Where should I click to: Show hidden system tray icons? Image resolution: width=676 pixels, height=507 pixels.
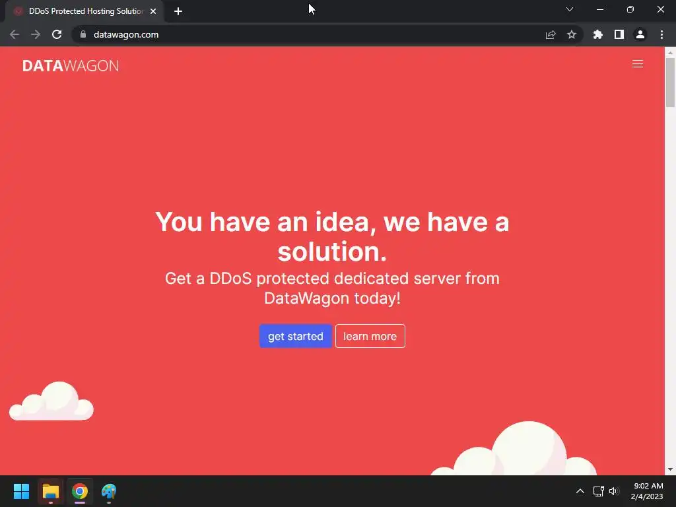click(580, 491)
